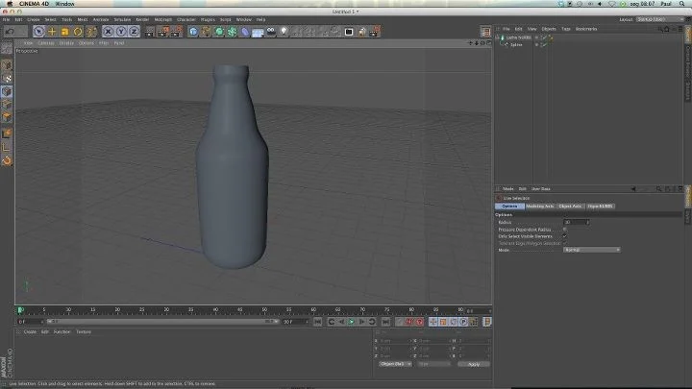The image size is (692, 389).
Task: Switch to the Object Axis tab
Action: 570,207
